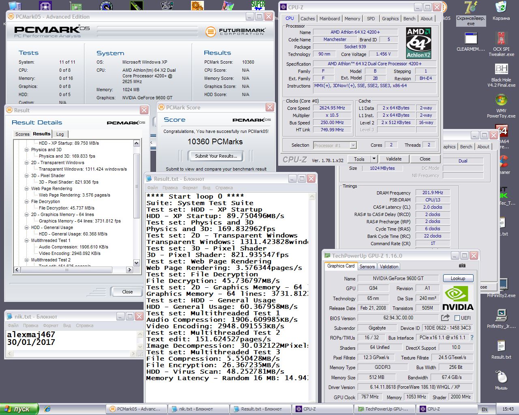Open purple CPU chip desktop icon
Viewport: 519px width, 415px height.
coord(45,6)
